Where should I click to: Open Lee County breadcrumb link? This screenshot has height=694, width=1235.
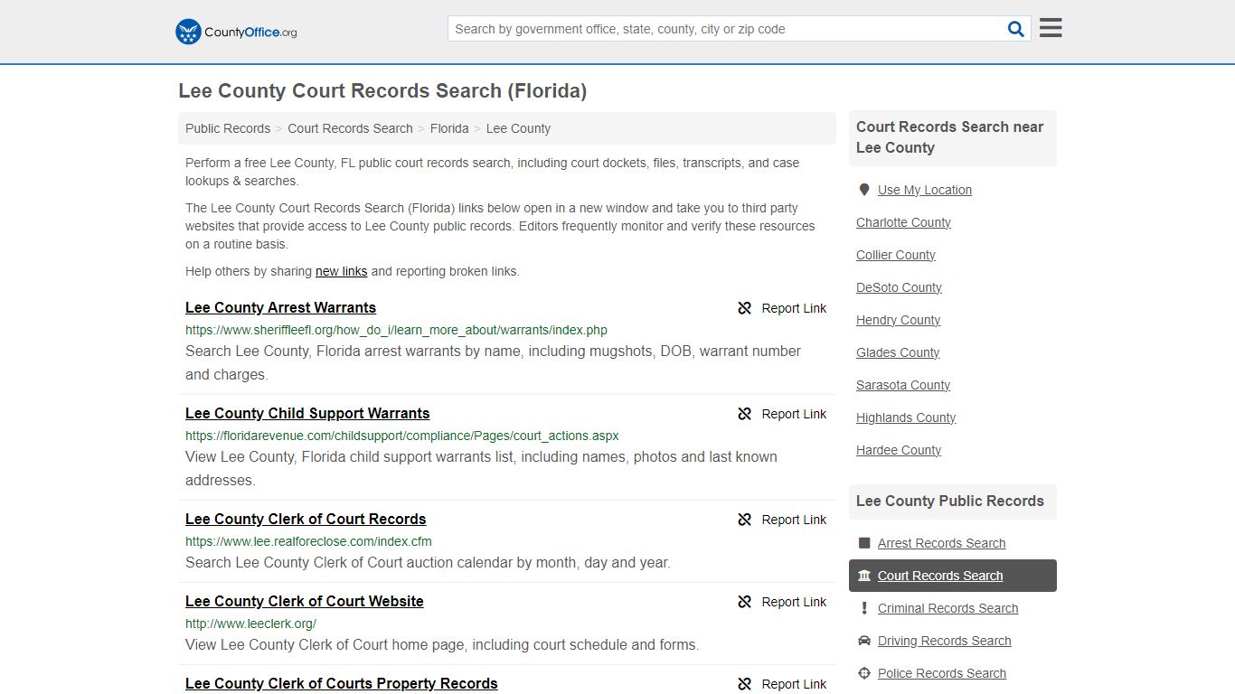click(x=518, y=128)
